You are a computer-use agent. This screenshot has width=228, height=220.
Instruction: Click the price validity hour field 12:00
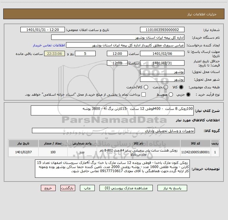(117, 63)
